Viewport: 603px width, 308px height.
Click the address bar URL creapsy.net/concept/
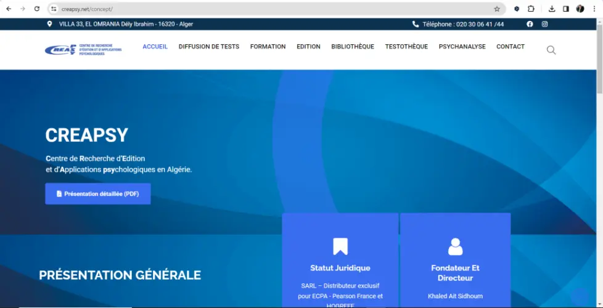87,9
